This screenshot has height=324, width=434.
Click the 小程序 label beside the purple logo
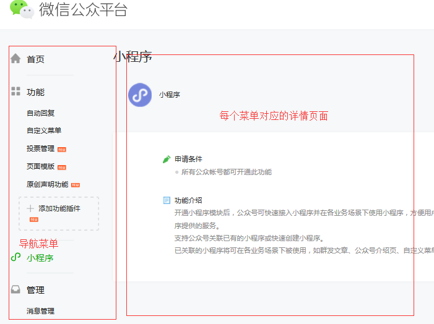coord(170,95)
